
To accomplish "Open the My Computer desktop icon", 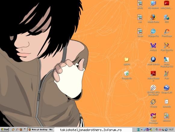I will pyautogui.click(x=153, y=5).
